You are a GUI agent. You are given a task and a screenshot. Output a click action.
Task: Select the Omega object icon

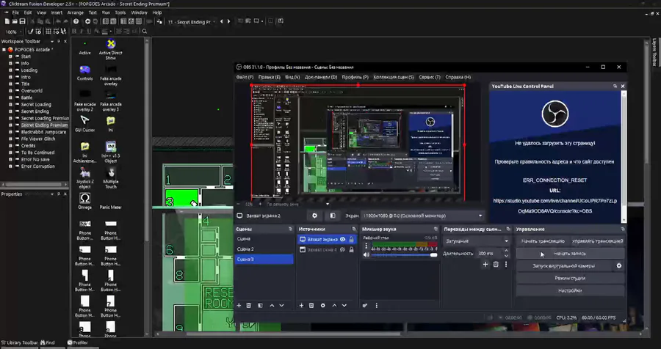[x=84, y=198]
